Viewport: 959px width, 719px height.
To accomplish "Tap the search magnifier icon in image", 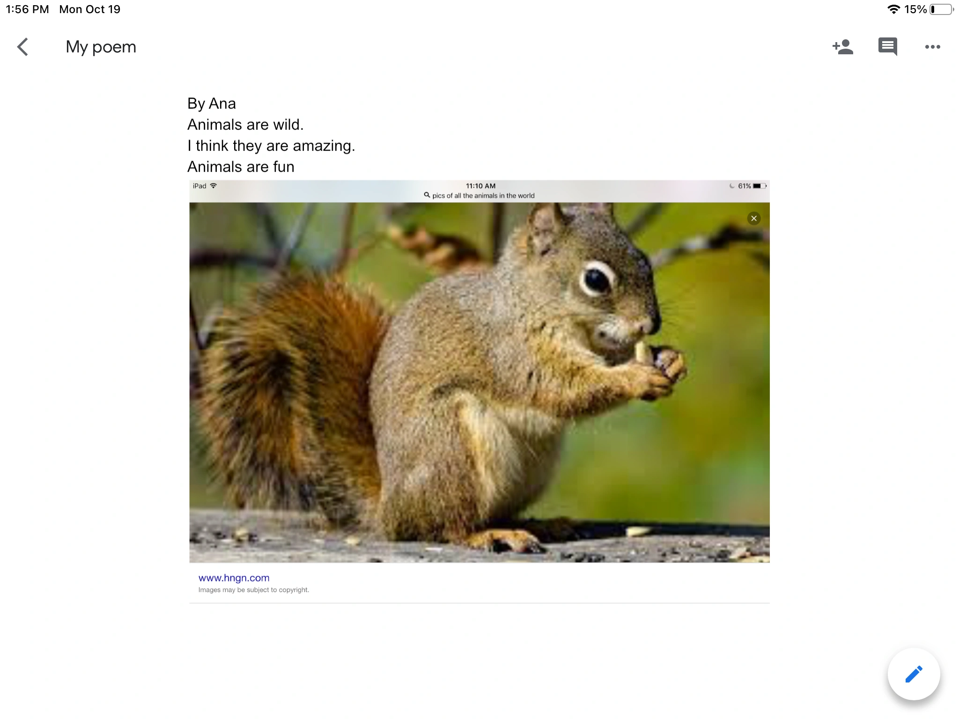I will point(427,195).
